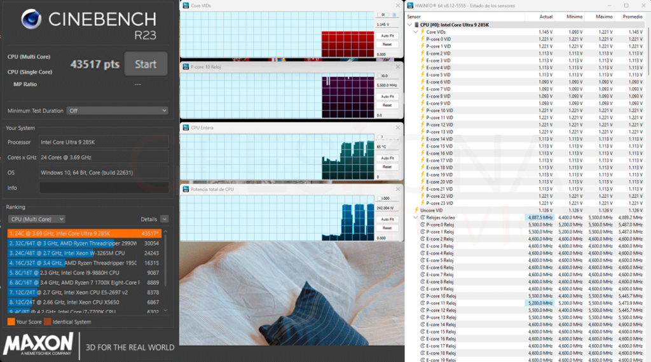
Task: Click the clock icon of P-core 10 Reloj
Action: [x=423, y=296]
